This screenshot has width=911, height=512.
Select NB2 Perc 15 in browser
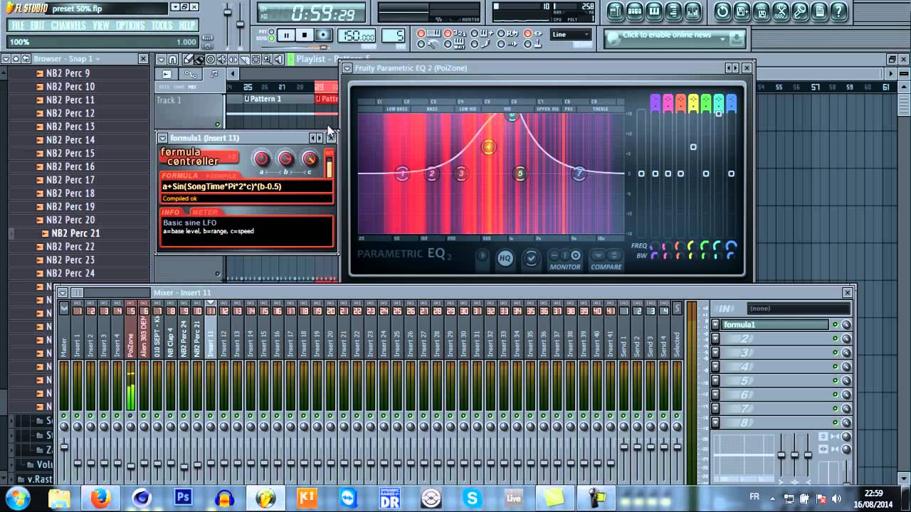(x=70, y=153)
